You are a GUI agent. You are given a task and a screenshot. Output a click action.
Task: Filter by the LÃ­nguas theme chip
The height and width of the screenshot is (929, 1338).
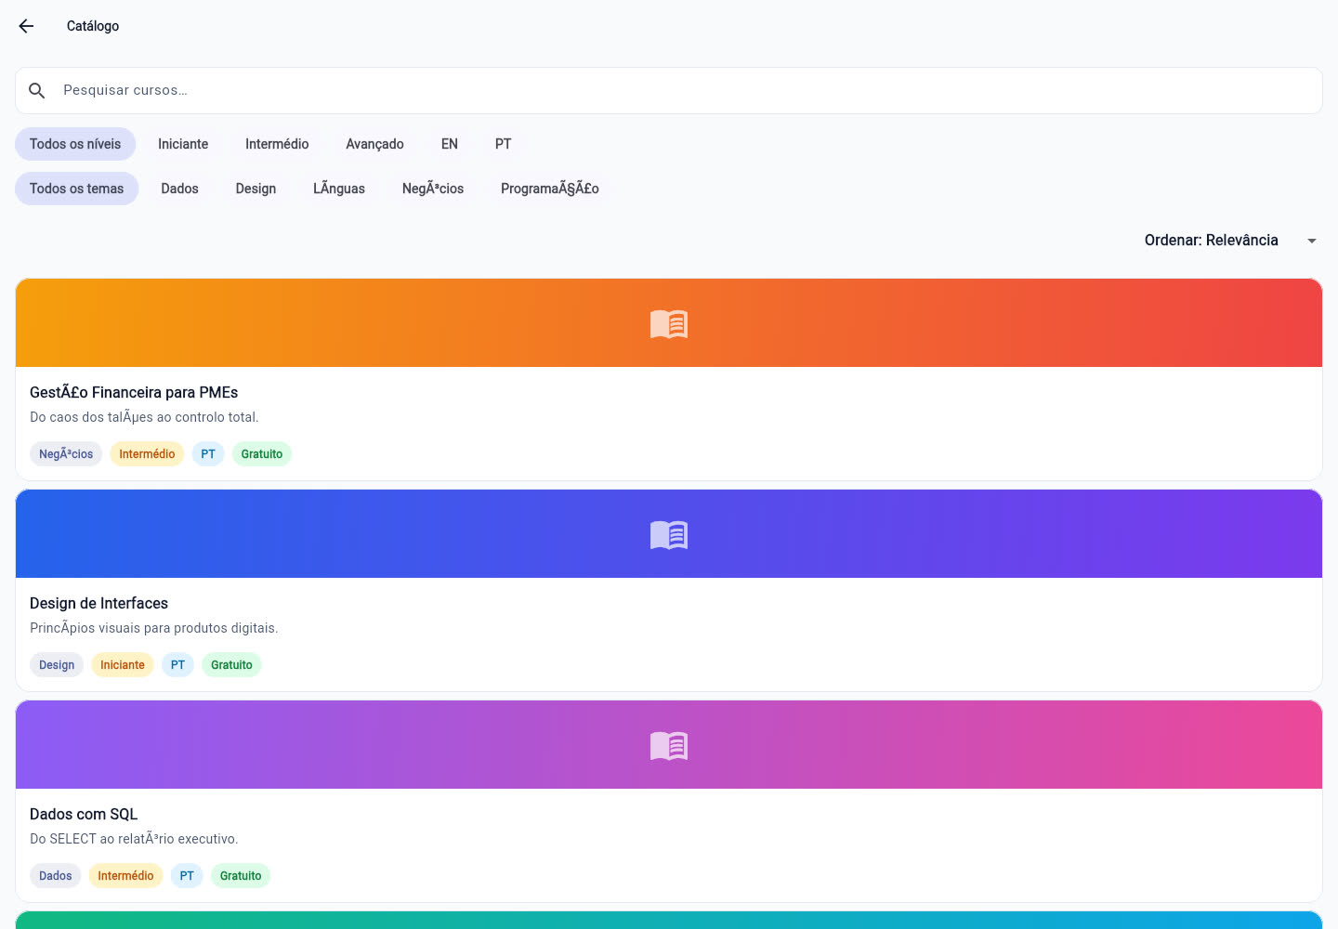[339, 189]
